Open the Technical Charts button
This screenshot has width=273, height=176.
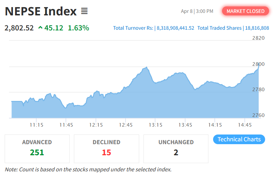[239, 139]
